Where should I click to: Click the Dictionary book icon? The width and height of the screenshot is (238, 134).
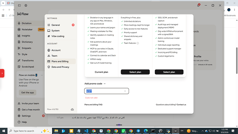click(19, 42)
